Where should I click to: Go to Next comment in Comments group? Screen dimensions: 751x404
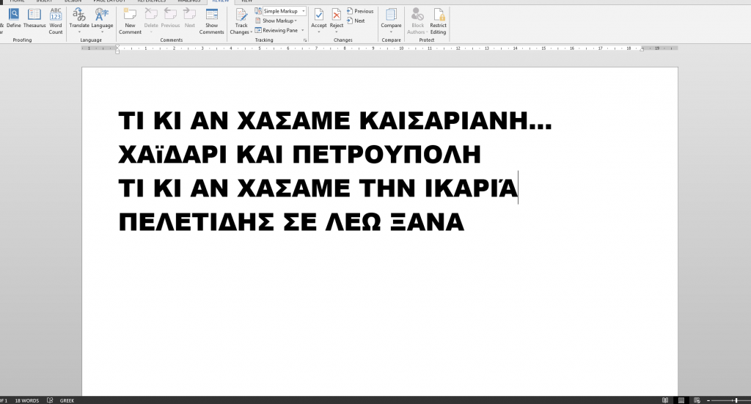(x=190, y=18)
